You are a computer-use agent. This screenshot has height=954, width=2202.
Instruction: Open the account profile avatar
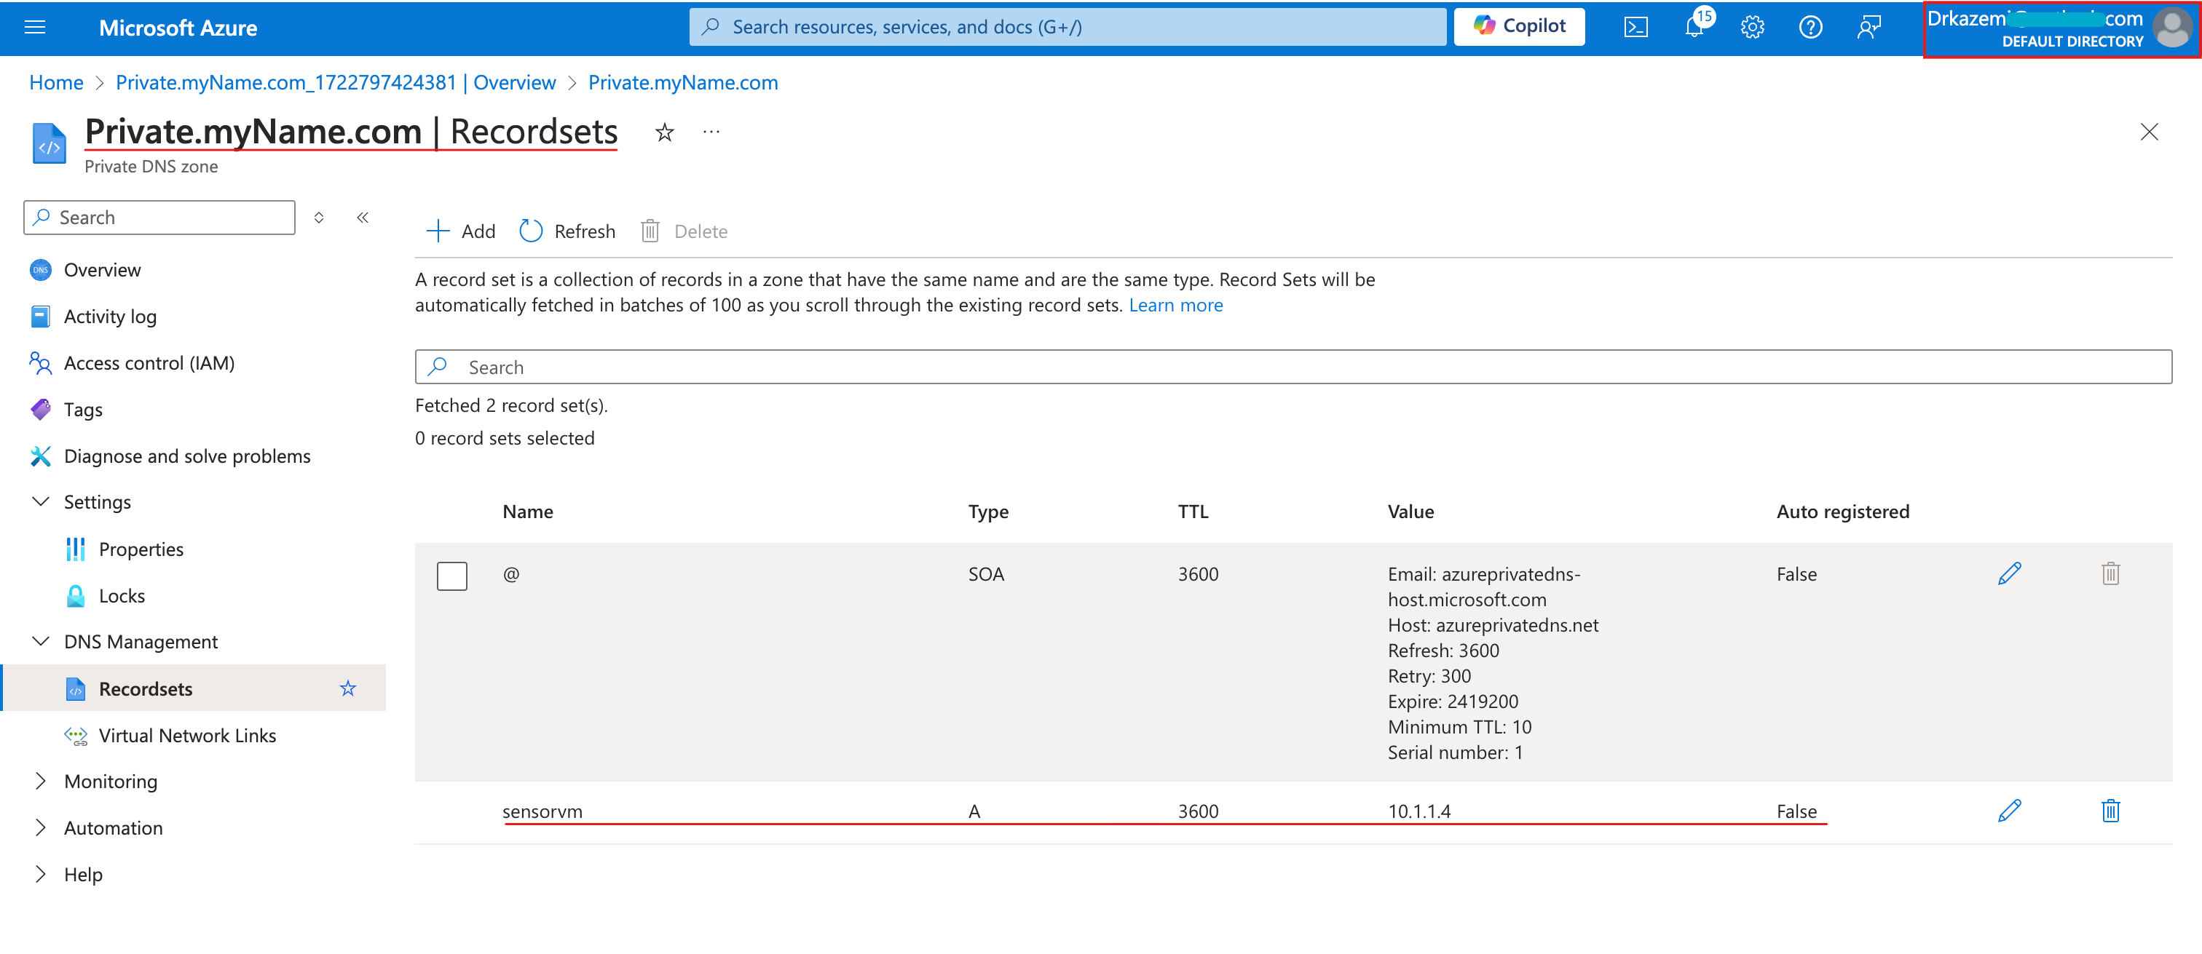[x=2171, y=28]
